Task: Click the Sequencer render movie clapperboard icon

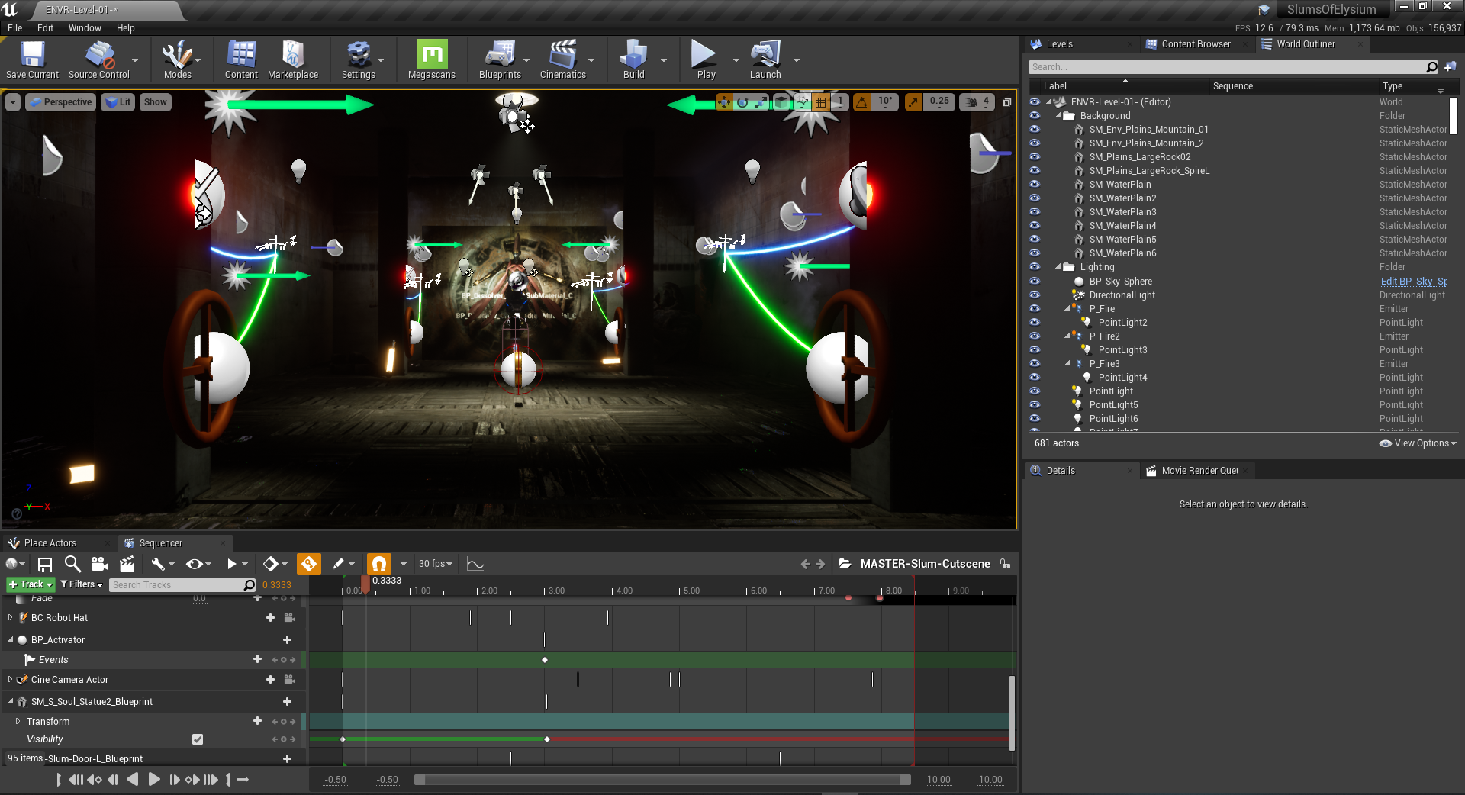Action: coord(127,564)
